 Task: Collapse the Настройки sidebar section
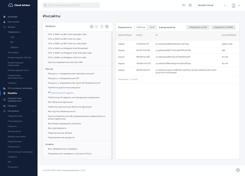[34, 111]
